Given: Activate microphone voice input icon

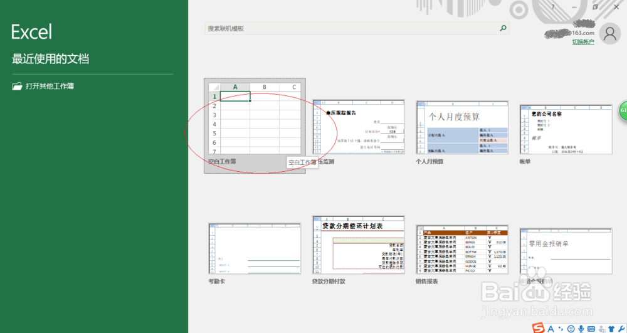Looking at the screenshot, I should [581, 329].
